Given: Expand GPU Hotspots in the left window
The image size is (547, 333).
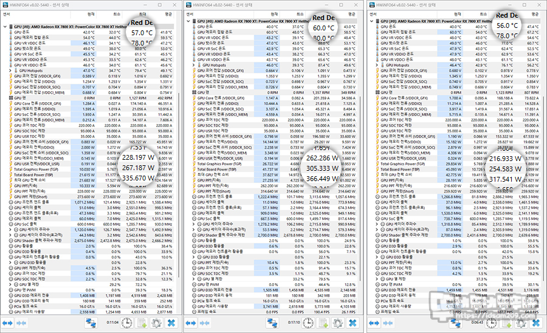Looking at the screenshot, I should pos(10,70).
